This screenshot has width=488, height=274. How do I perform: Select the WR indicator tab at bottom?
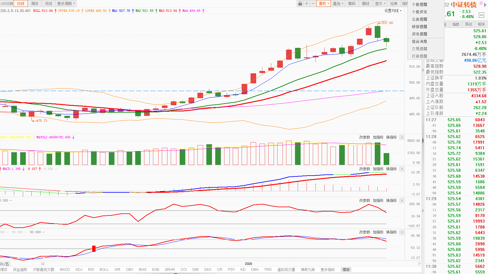click(117, 270)
